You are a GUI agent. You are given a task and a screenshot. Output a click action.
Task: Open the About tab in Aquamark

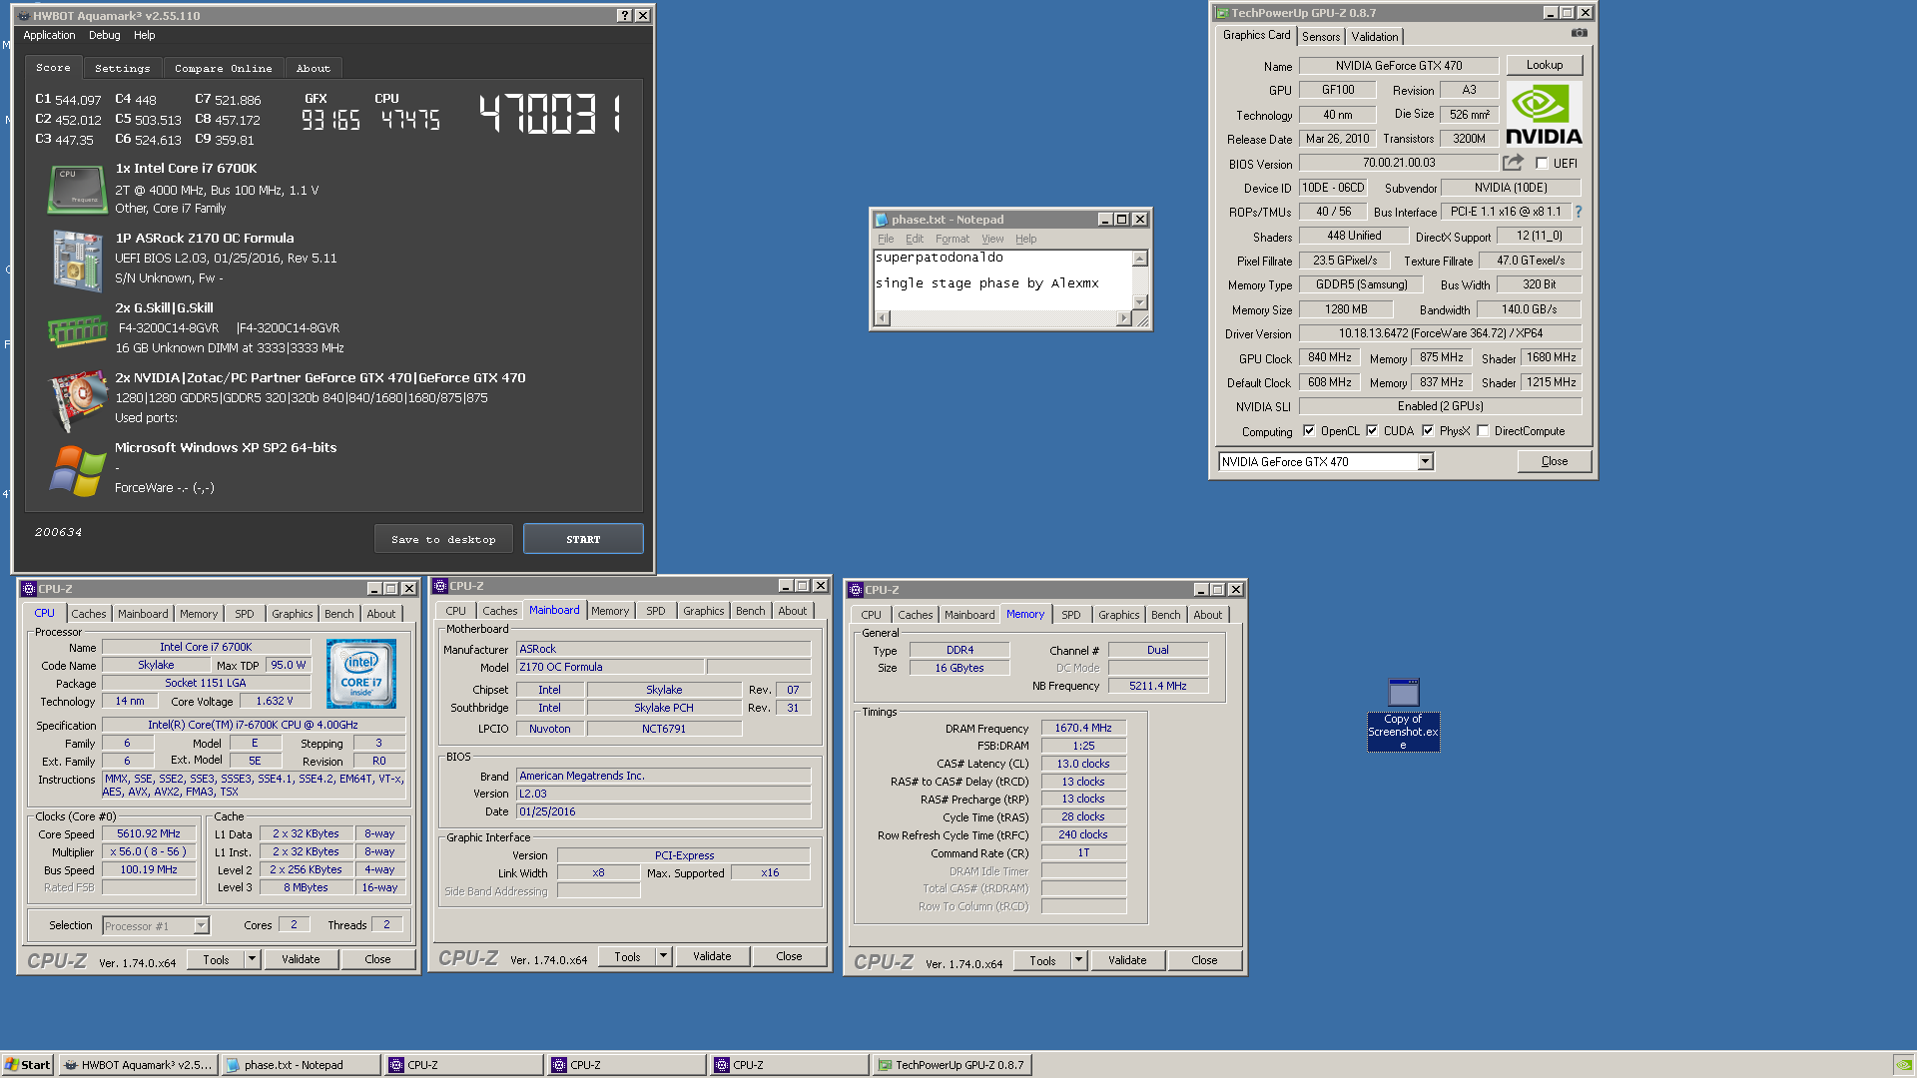313,68
